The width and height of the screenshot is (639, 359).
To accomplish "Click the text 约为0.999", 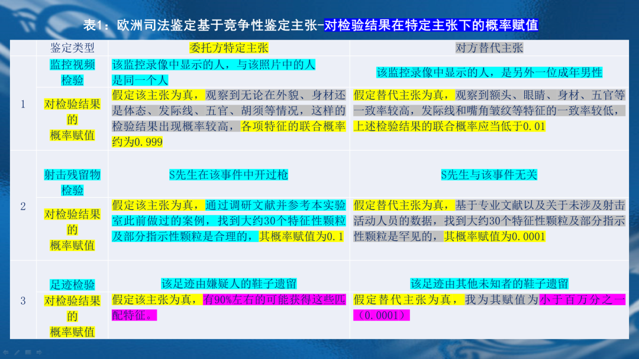I will tap(137, 142).
